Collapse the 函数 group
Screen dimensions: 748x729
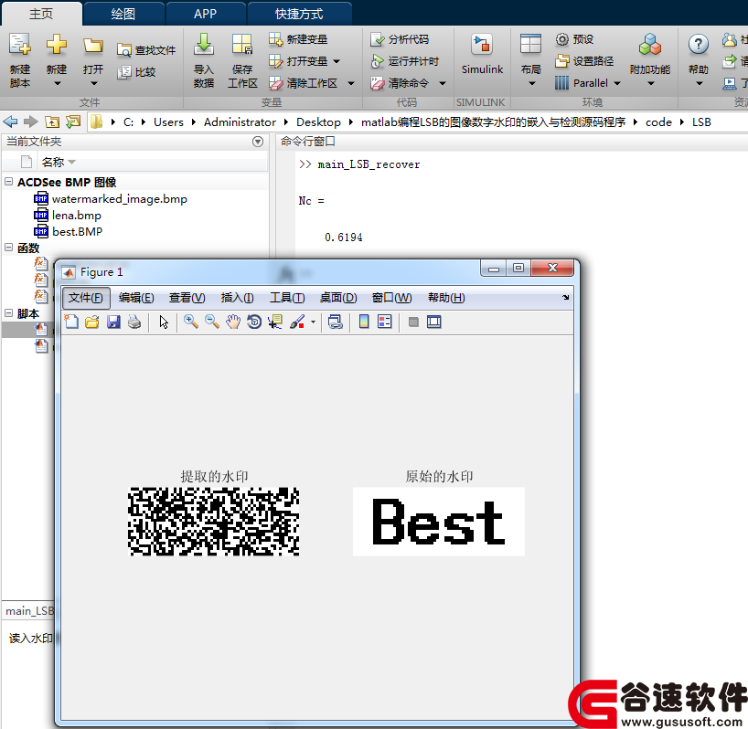tap(8, 247)
